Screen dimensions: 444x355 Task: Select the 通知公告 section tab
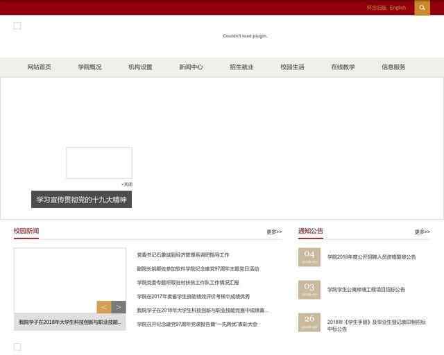(x=311, y=231)
